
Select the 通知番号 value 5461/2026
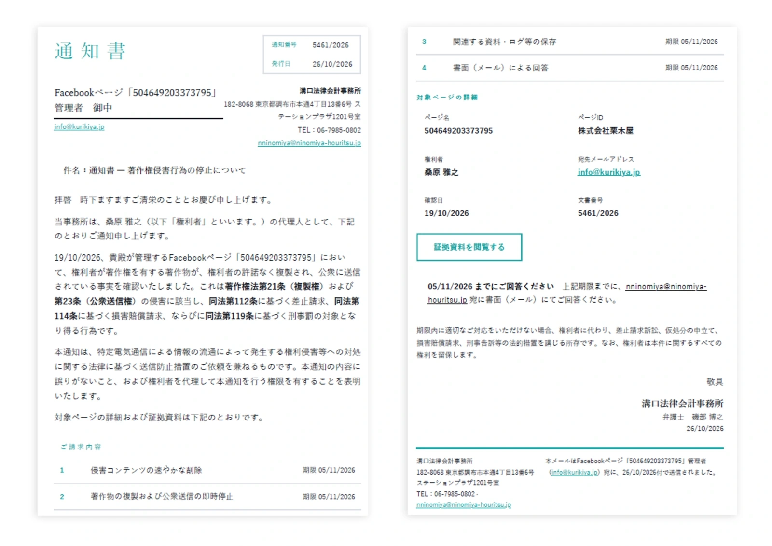331,45
